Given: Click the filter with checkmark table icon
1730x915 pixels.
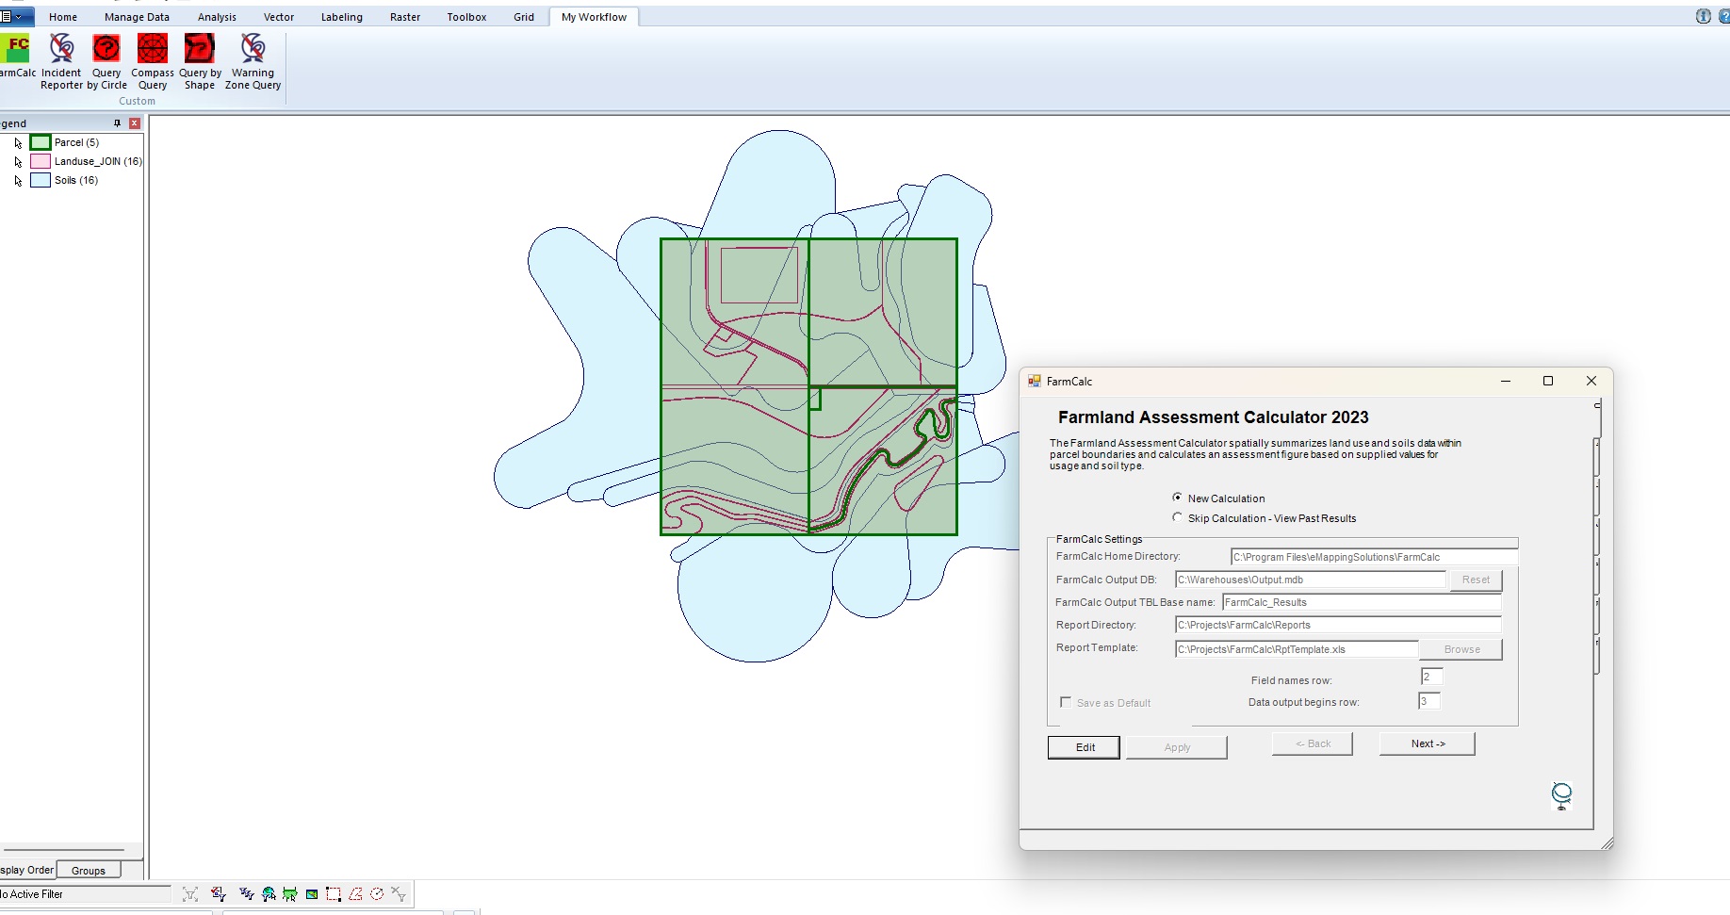Looking at the screenshot, I should click(219, 894).
